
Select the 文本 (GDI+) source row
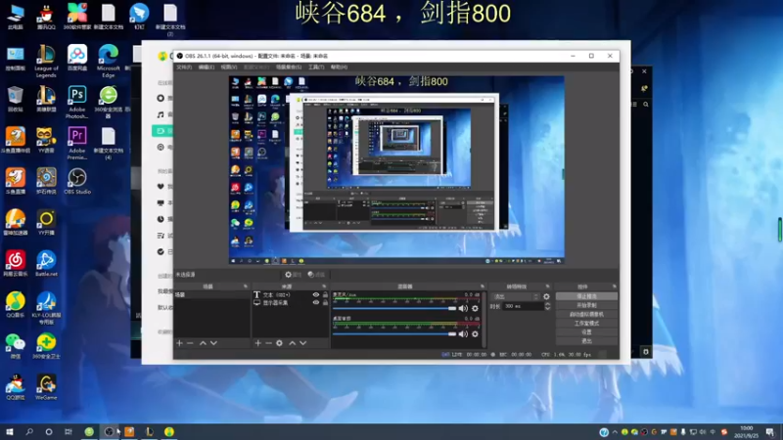tap(291, 295)
